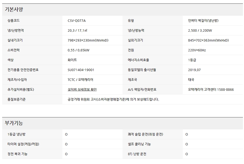
Task: Click the 2,500 / 3,200W capacity value
Action: tap(200, 30)
